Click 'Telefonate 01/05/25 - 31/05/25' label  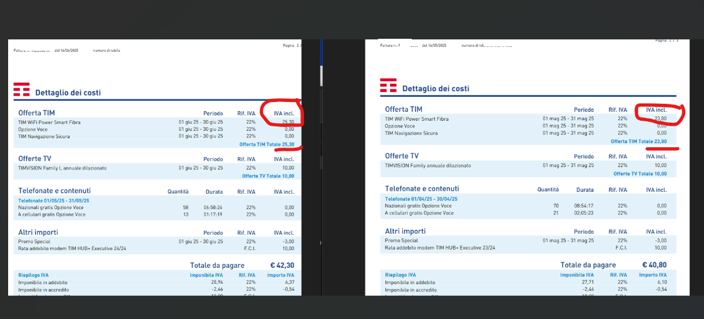[54, 201]
